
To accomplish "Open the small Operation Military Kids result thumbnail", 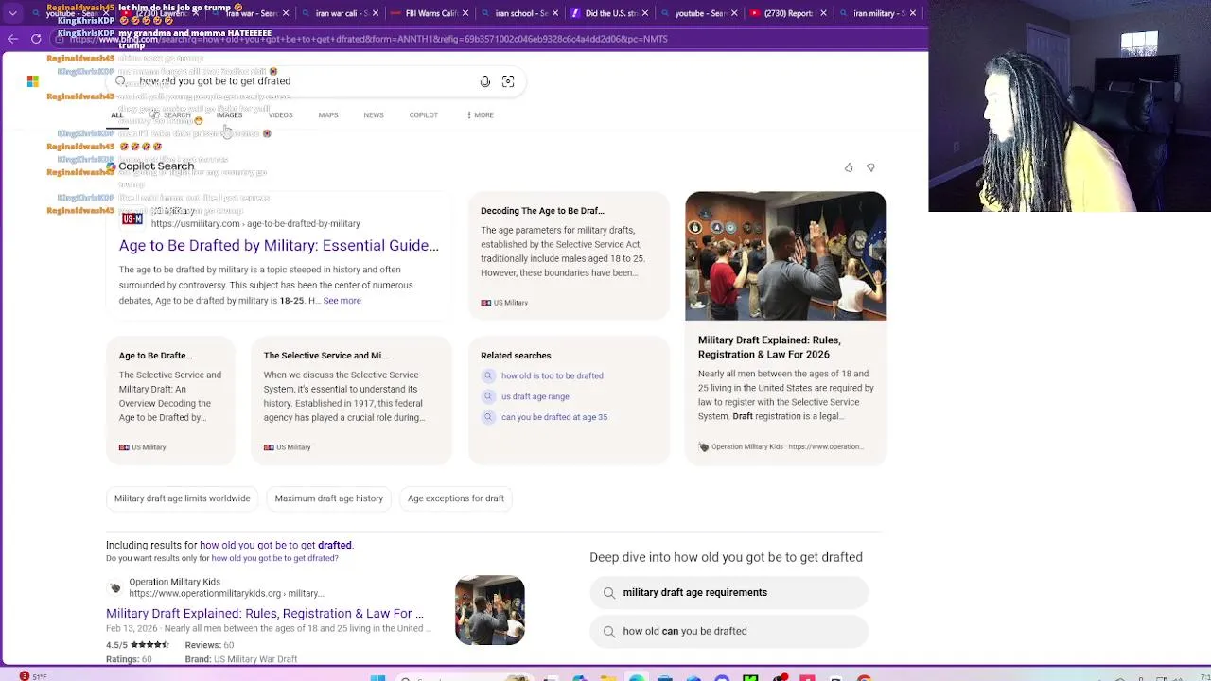I will (x=490, y=610).
